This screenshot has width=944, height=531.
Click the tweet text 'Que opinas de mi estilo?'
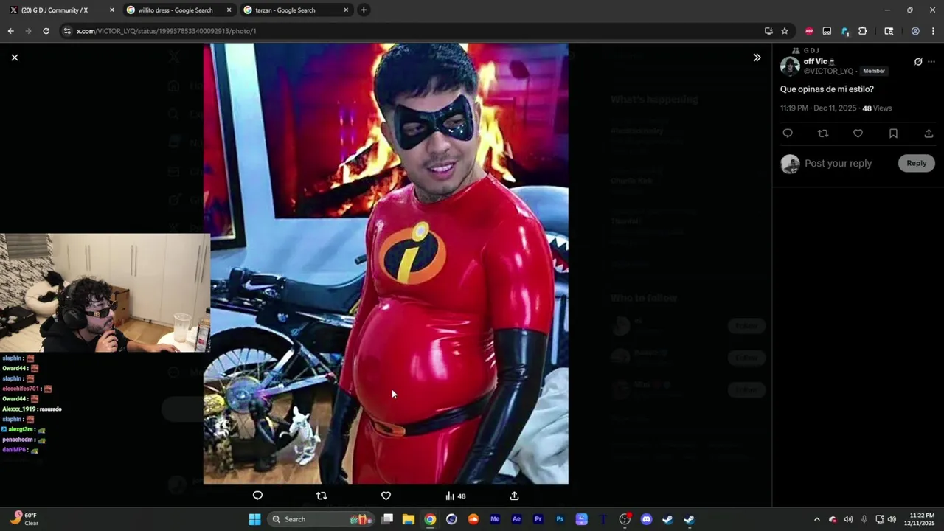click(827, 89)
